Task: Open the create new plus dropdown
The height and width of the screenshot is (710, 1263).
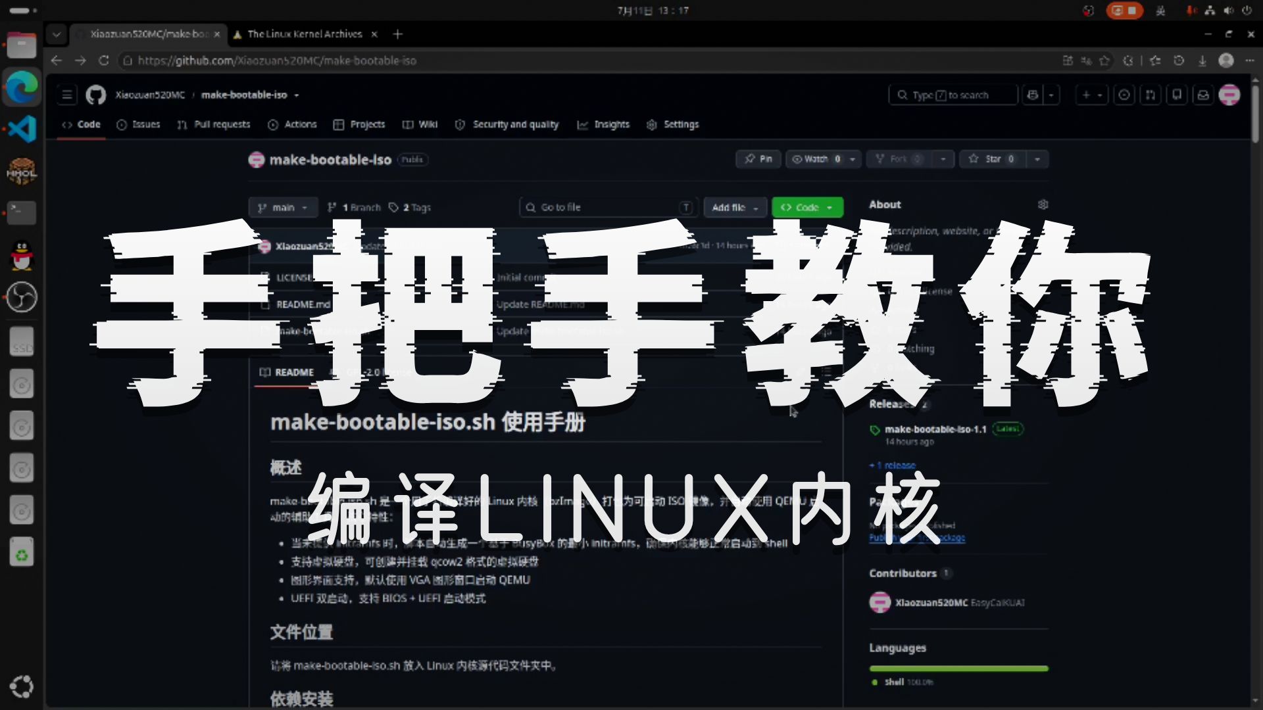Action: coord(1092,95)
